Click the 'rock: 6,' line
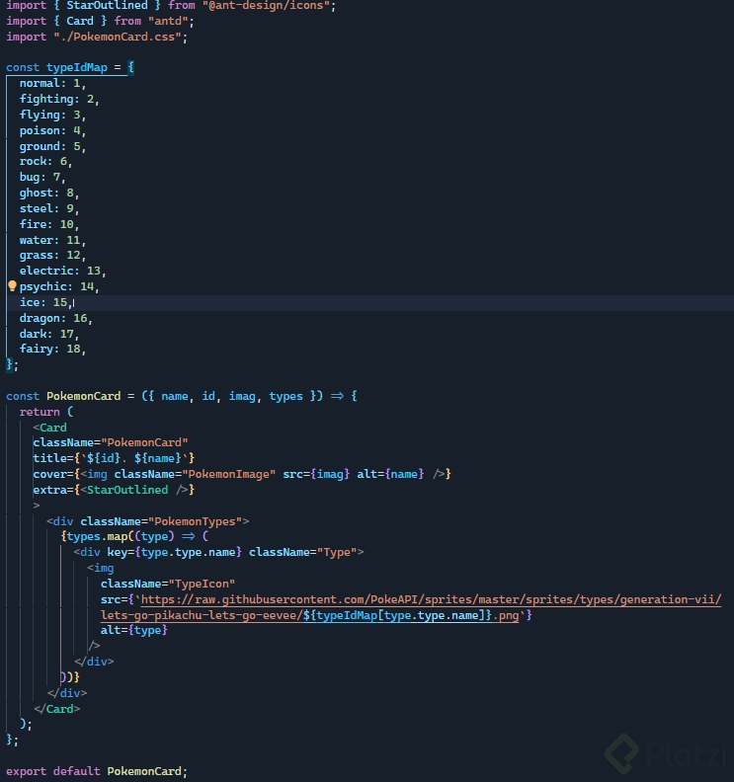The image size is (734, 782). point(45,162)
